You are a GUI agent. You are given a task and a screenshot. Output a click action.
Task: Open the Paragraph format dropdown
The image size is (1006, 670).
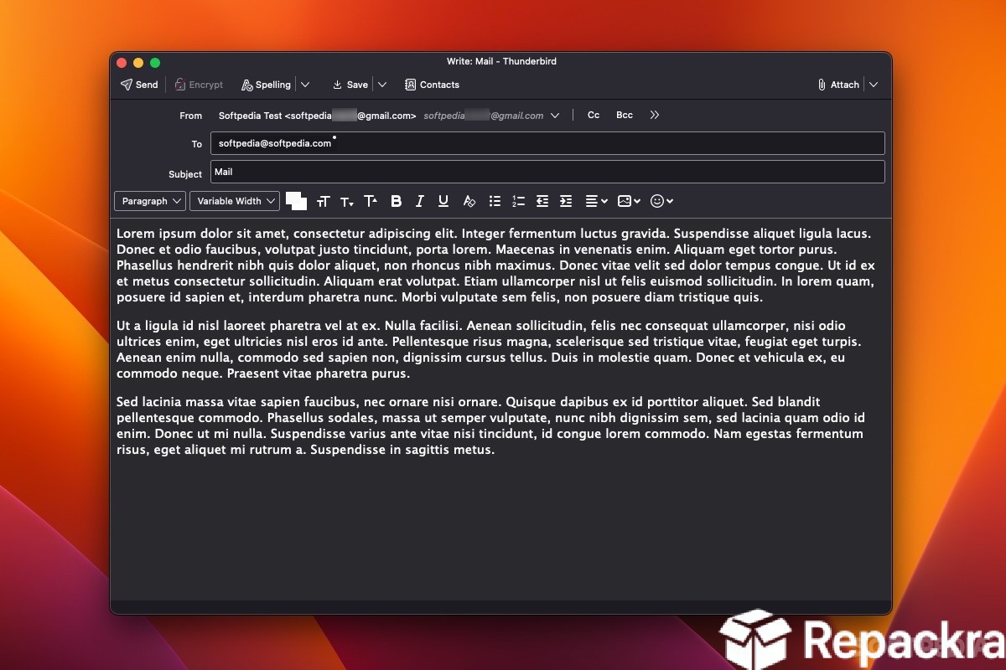[150, 201]
